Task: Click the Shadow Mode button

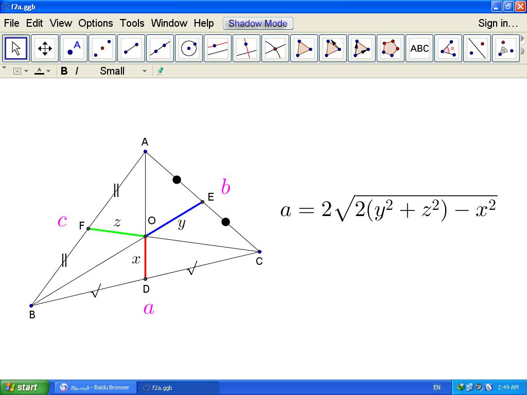Action: [x=258, y=23]
